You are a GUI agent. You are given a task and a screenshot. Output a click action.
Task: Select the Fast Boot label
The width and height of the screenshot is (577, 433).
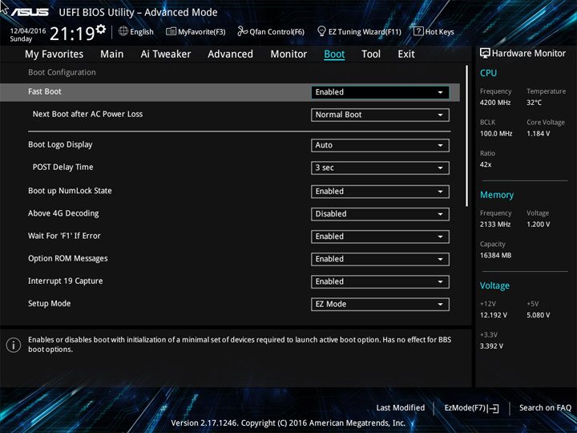45,91
